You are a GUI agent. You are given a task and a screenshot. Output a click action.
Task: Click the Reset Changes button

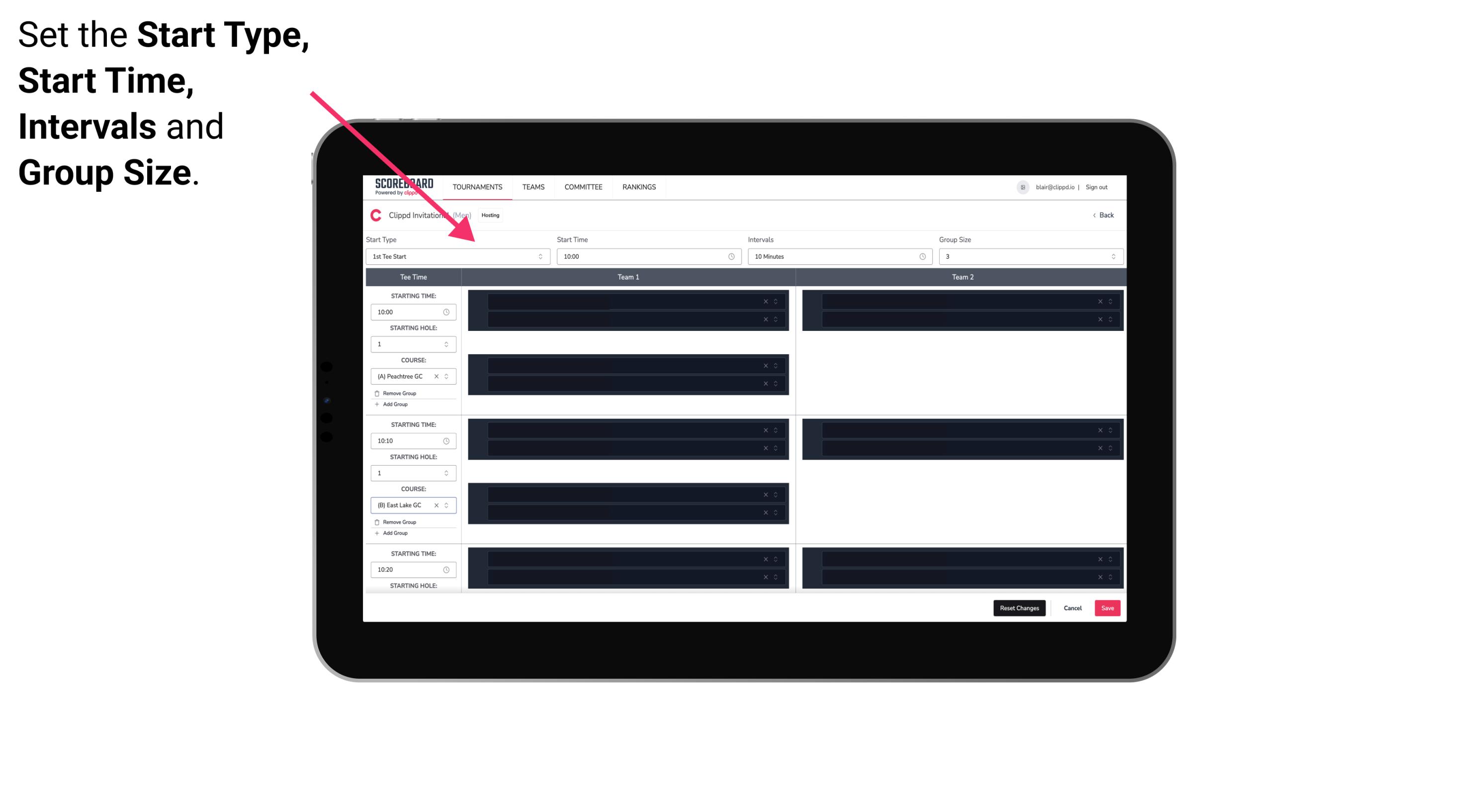(1020, 607)
